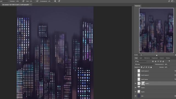The width and height of the screenshot is (176, 99).
Task: Toggle pressure for size icon after gear
Action: (59, 1)
